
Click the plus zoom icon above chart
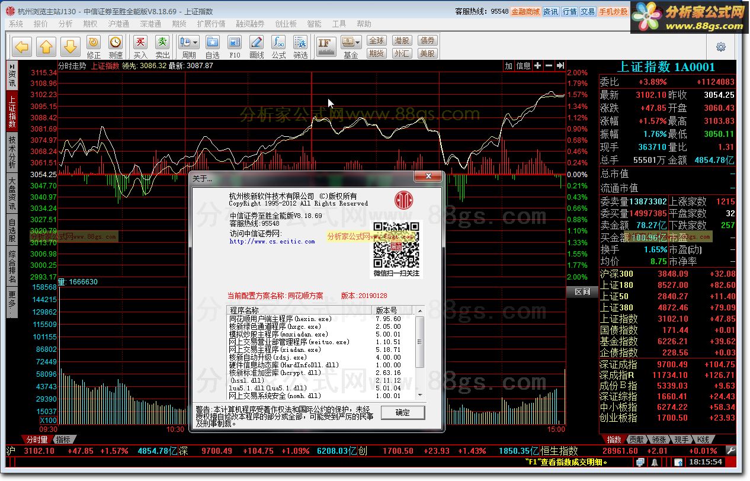[x=537, y=66]
